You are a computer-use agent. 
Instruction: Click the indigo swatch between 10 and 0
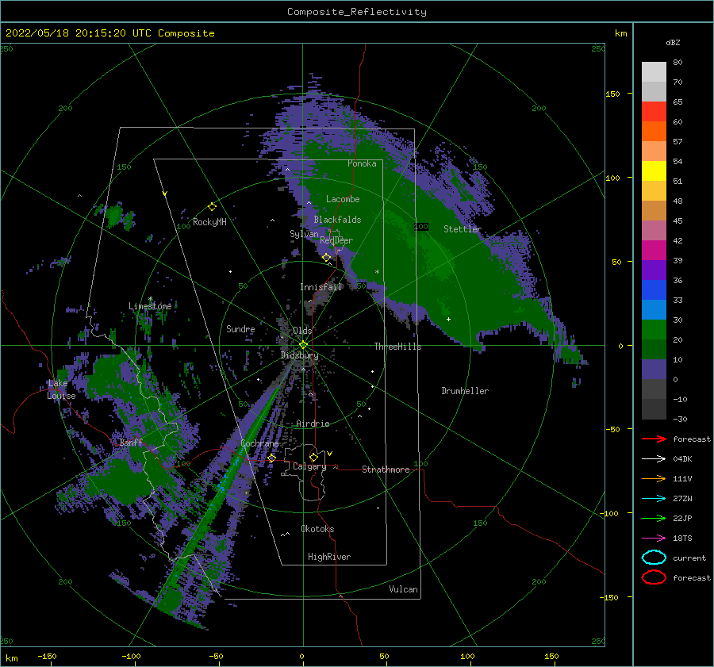[x=654, y=369]
